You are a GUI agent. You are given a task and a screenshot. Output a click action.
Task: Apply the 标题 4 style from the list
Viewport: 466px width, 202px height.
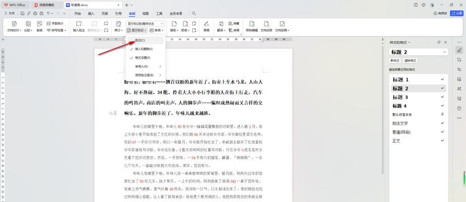(x=419, y=106)
